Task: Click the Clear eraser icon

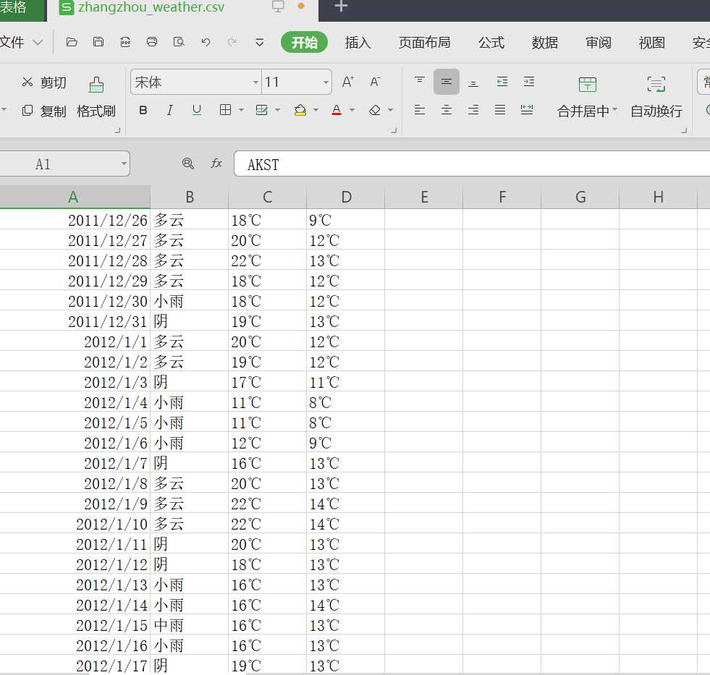Action: pos(374,110)
